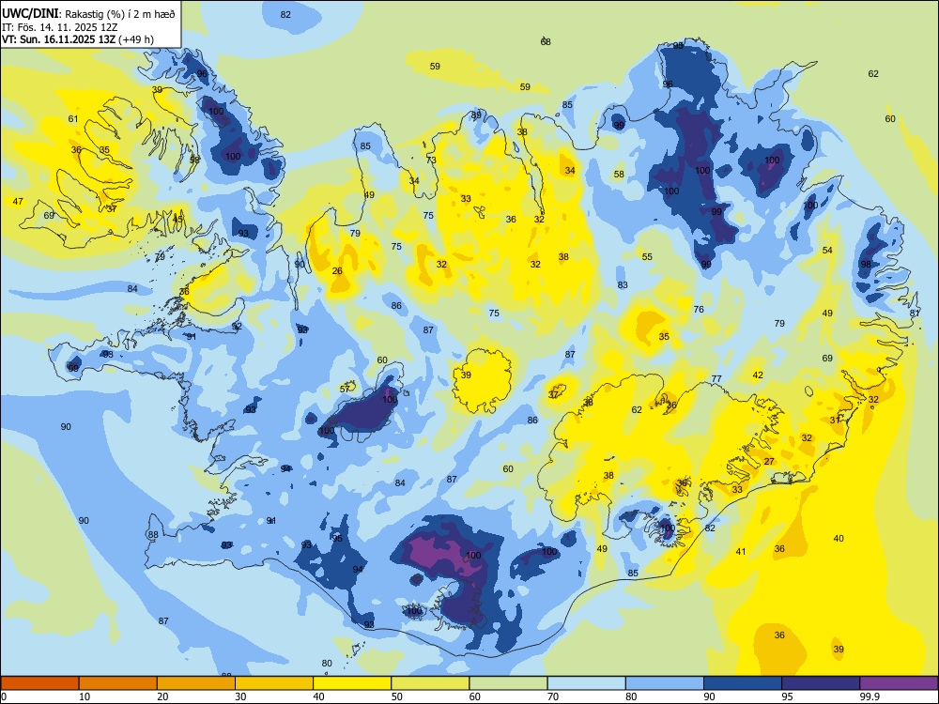The height and width of the screenshot is (704, 939).
Task: Click the 'UWC/DINI' title text
Action: point(30,13)
